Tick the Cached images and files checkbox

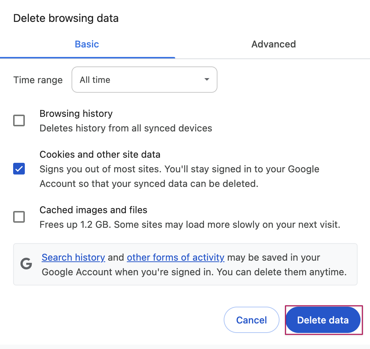pyautogui.click(x=19, y=217)
